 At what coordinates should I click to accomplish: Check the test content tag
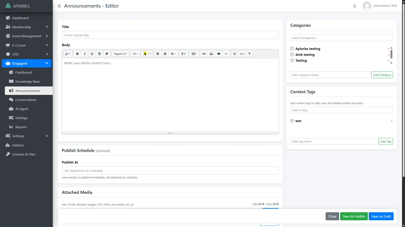point(292,121)
